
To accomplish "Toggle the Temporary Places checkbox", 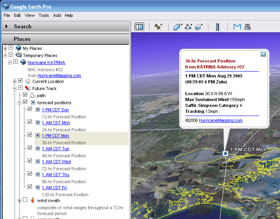I will pyautogui.click(x=11, y=54).
